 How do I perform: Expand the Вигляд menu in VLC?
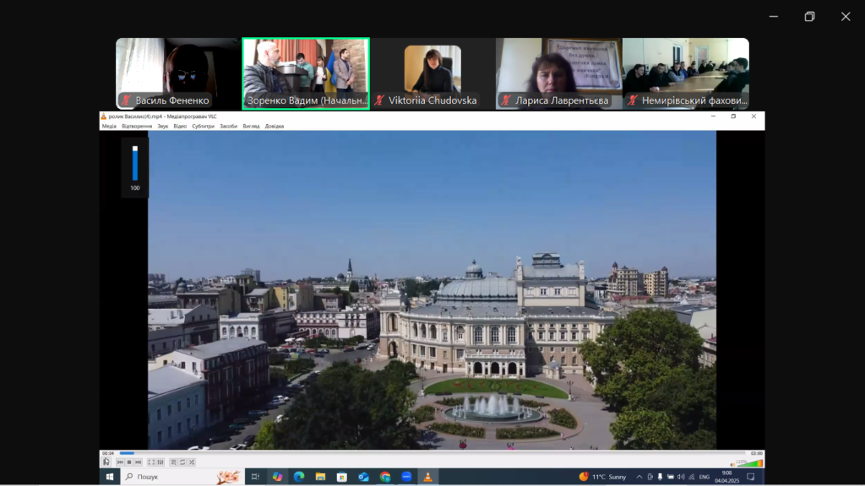pyautogui.click(x=251, y=126)
